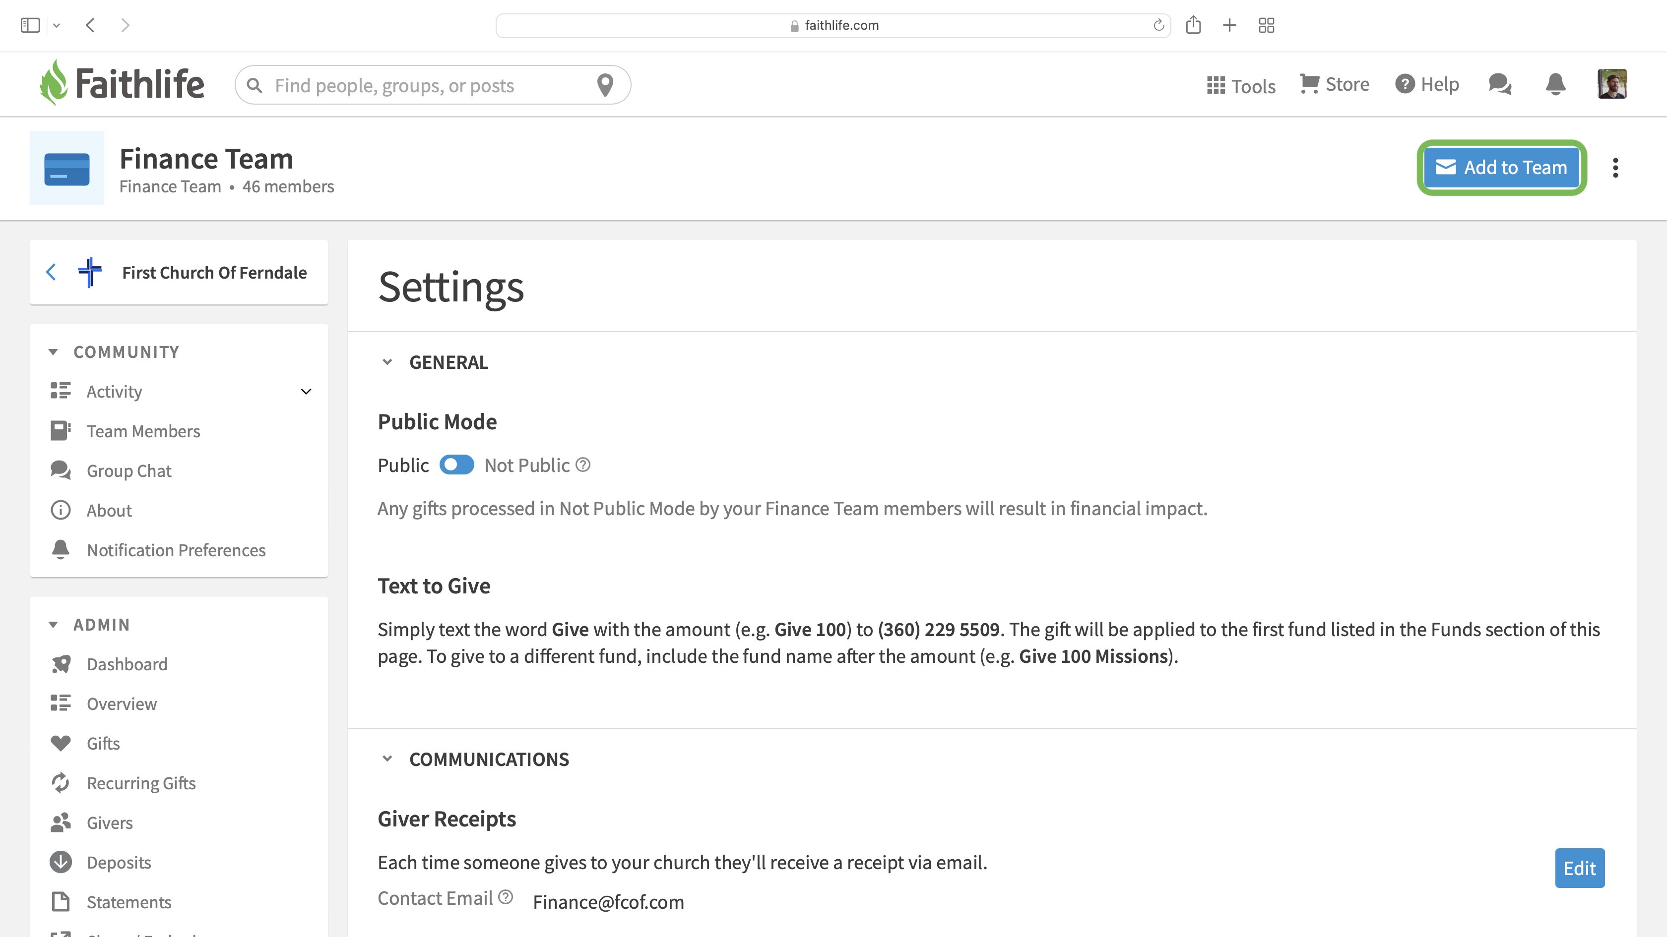The width and height of the screenshot is (1667, 937).
Task: Collapse the COMMUNICATIONS section
Action: click(387, 759)
